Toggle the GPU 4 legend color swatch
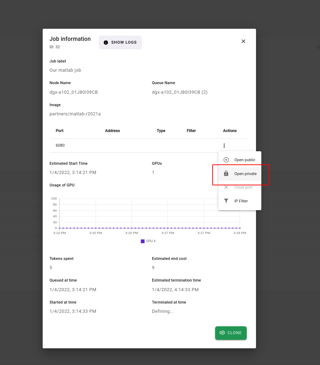 pyautogui.click(x=143, y=241)
